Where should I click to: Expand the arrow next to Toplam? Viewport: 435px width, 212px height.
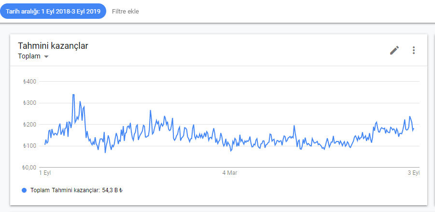click(46, 57)
